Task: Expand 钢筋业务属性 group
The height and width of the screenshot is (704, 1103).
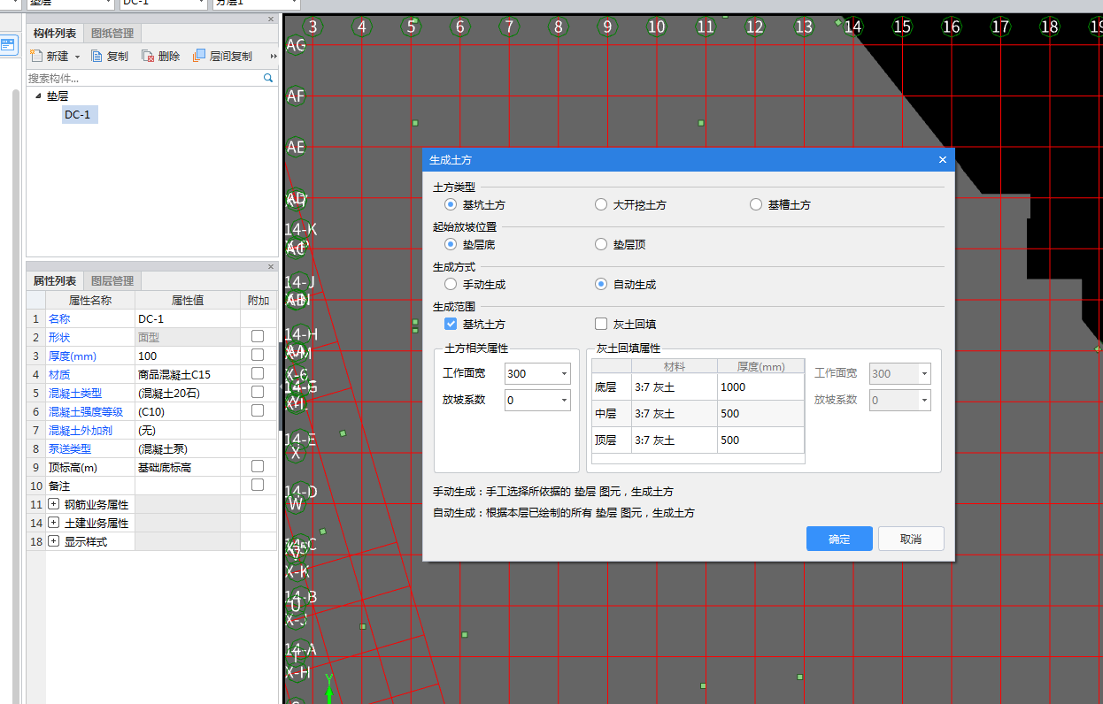Action: [x=53, y=504]
